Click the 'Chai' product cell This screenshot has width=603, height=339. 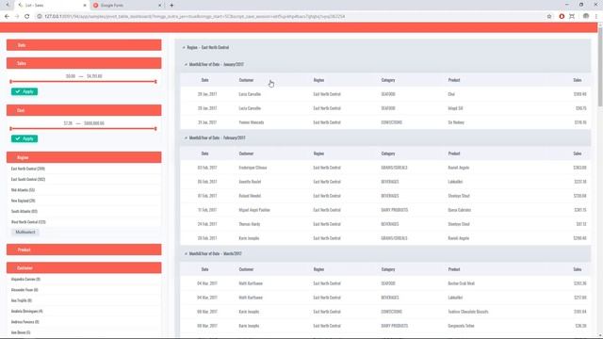point(451,94)
